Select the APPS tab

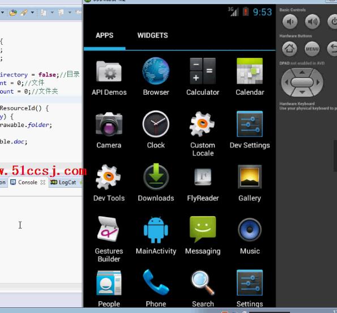pyautogui.click(x=104, y=35)
